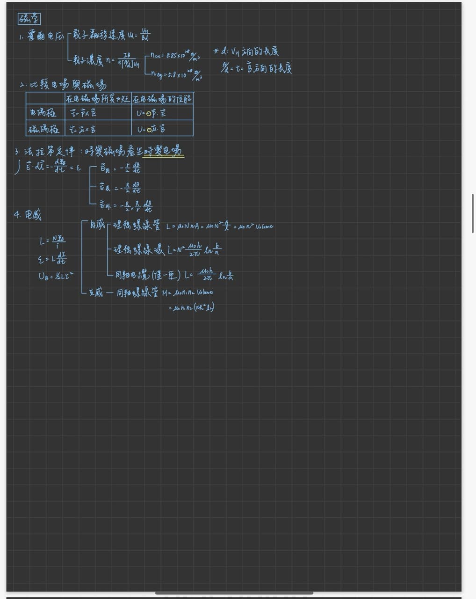The height and width of the screenshot is (599, 476).
Task: Select the 电偶極 table cell
Action: point(45,113)
